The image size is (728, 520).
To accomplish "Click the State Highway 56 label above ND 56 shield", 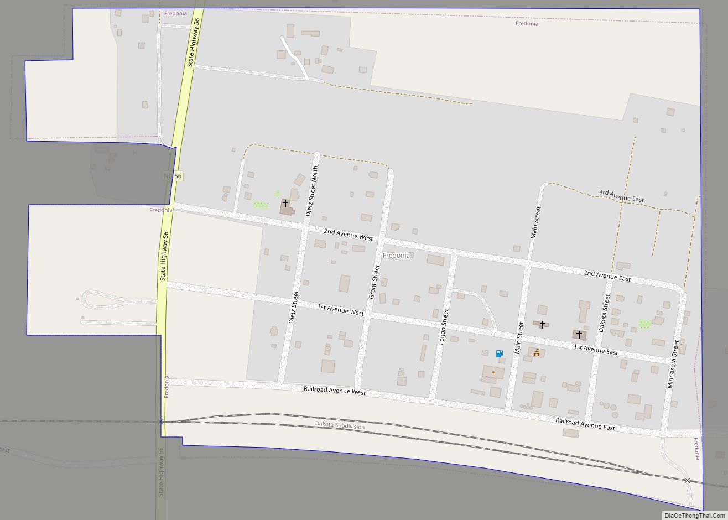I will 194,43.
